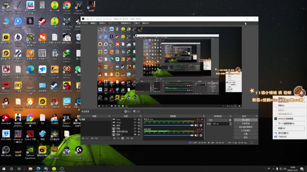Select Display settings in context menu
This screenshot has width=307, height=172.
coord(290,133)
